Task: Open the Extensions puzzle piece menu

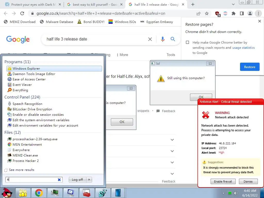Action: pos(234,13)
